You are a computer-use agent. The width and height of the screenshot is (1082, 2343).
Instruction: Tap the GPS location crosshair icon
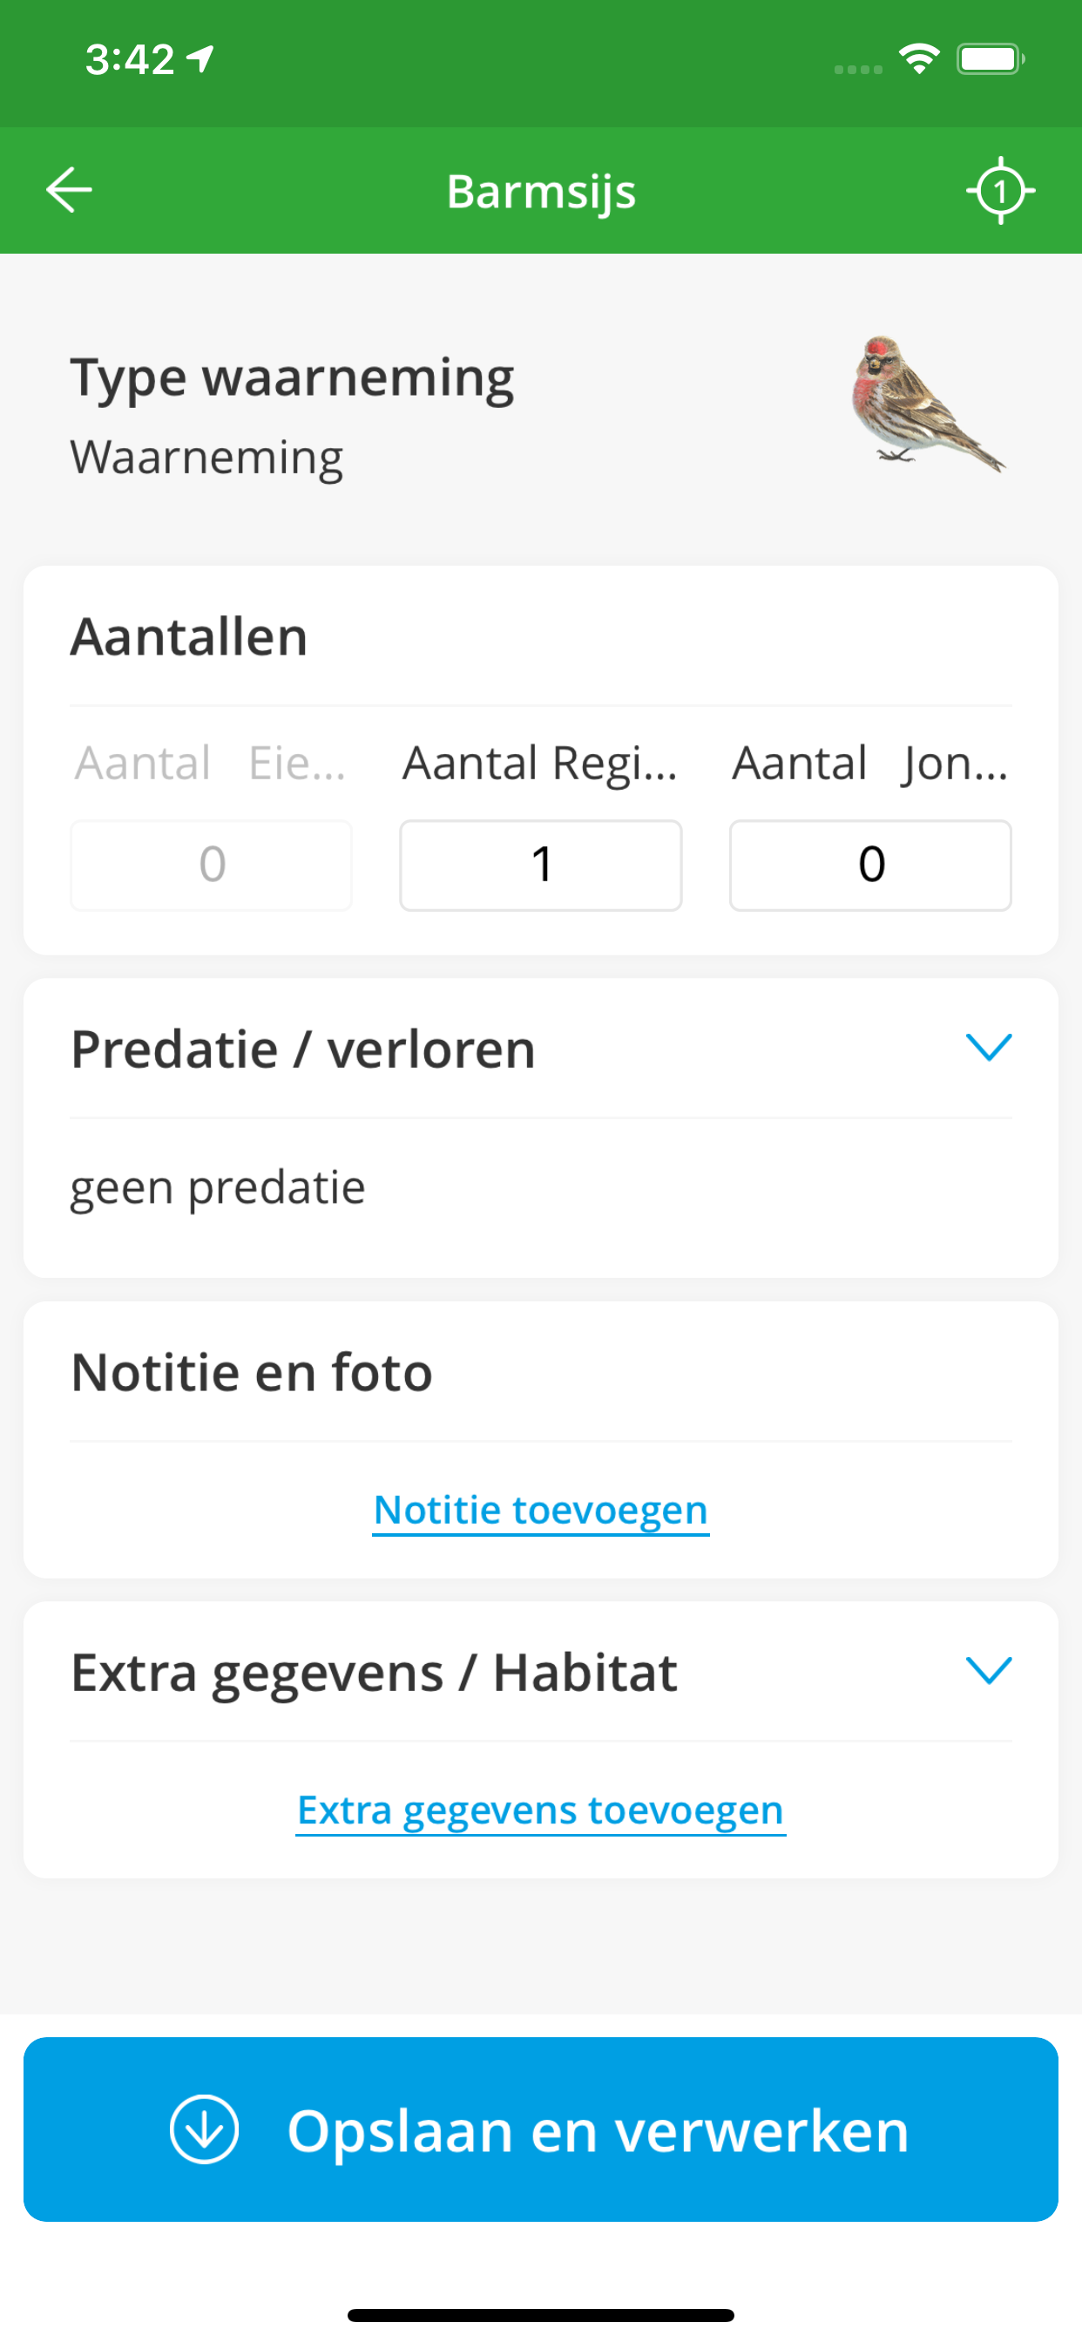[1000, 190]
